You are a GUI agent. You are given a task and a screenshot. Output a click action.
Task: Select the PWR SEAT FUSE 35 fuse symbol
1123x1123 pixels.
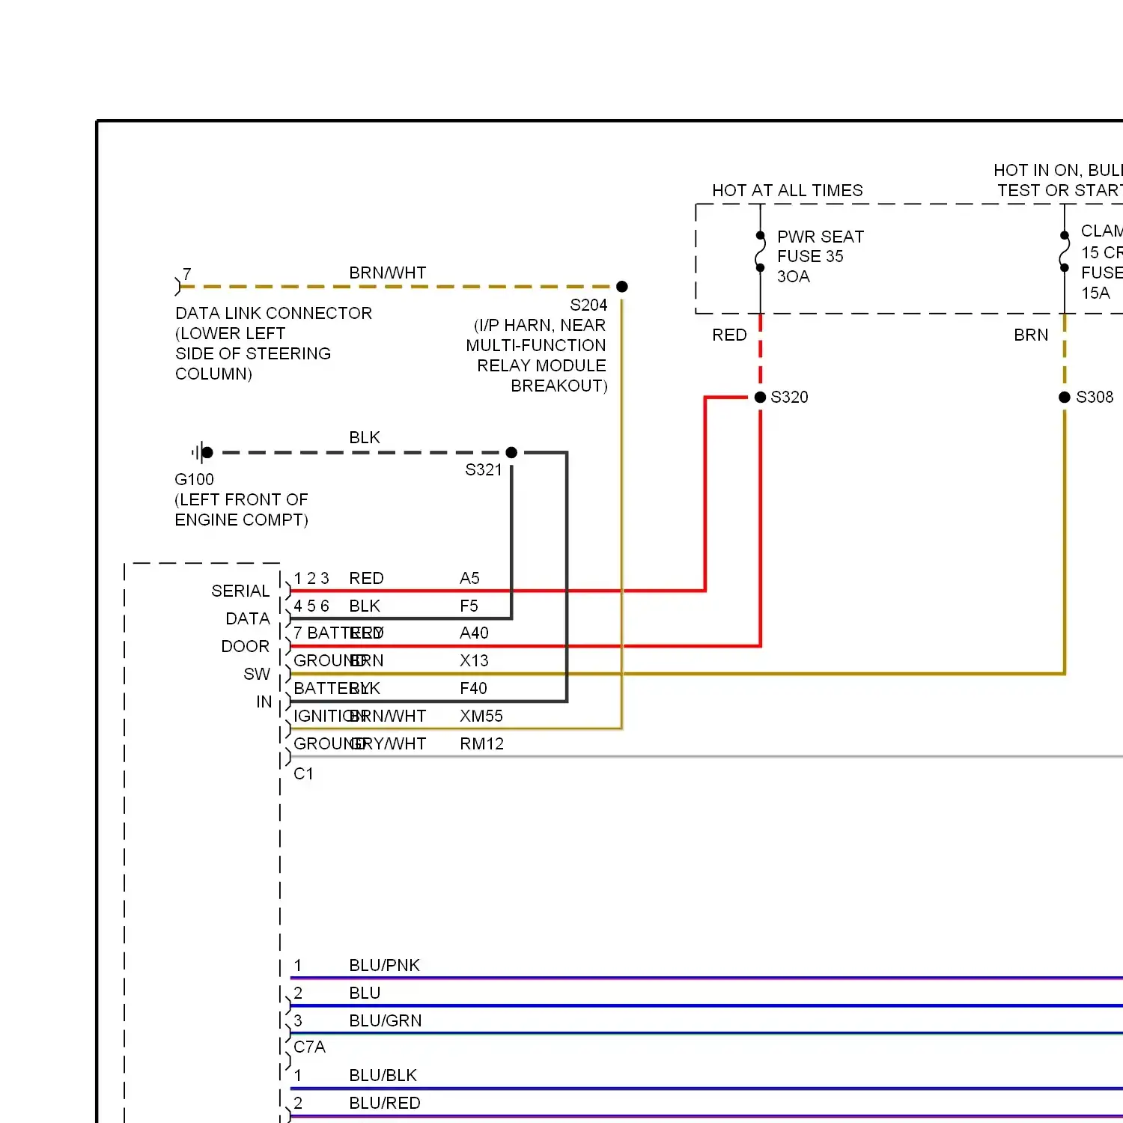tap(761, 252)
